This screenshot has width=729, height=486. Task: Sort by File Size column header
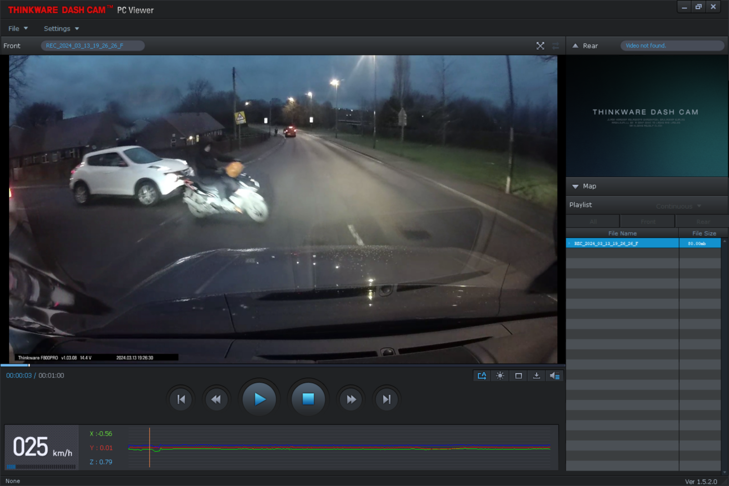tap(704, 233)
